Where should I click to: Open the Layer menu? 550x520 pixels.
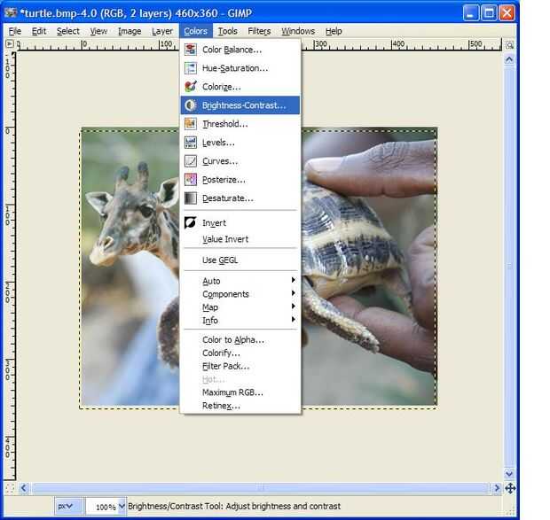click(x=162, y=31)
